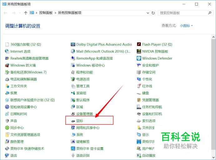Open the 英特尔® 快速存储技术 link
This screenshot has width=216, height=160.
(x=27, y=148)
